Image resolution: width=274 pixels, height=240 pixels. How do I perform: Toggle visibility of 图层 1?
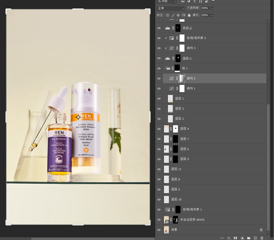159,98
